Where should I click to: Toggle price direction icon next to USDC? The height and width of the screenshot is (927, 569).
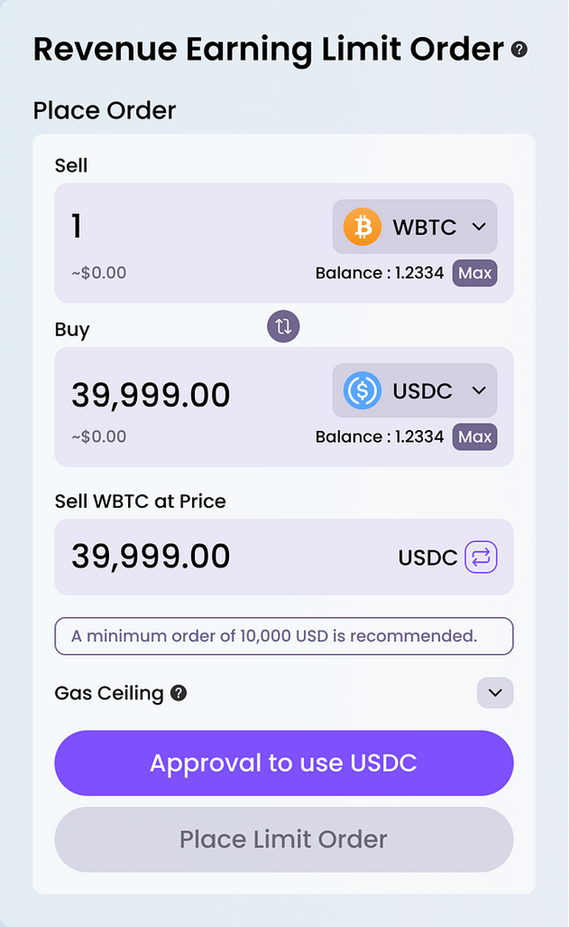(481, 557)
